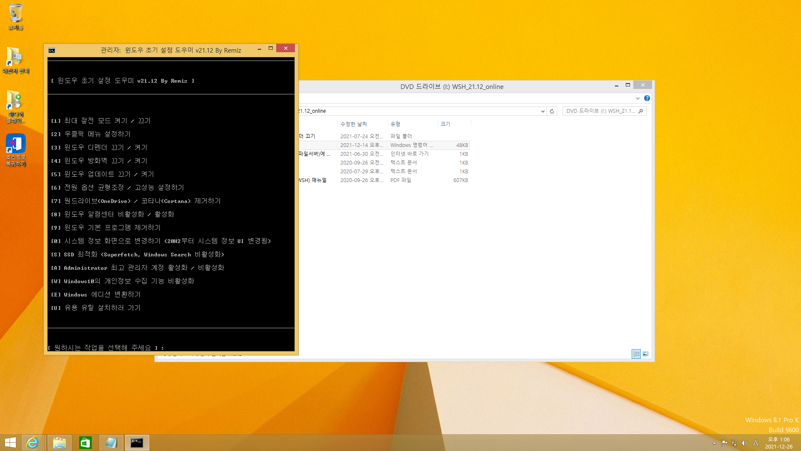Screen dimensions: 801x451
Task: Open the notepad-like taskbar app icon
Action: (x=111, y=443)
